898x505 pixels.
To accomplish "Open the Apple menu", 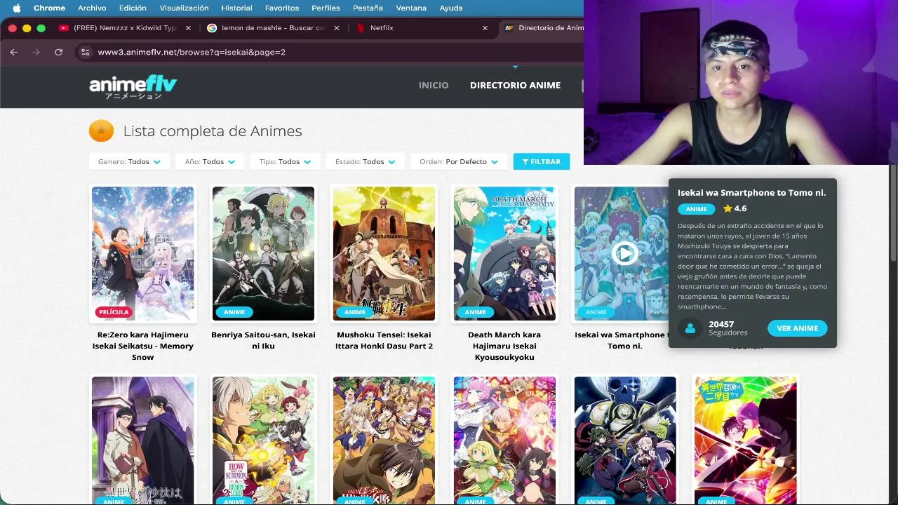I will point(17,8).
